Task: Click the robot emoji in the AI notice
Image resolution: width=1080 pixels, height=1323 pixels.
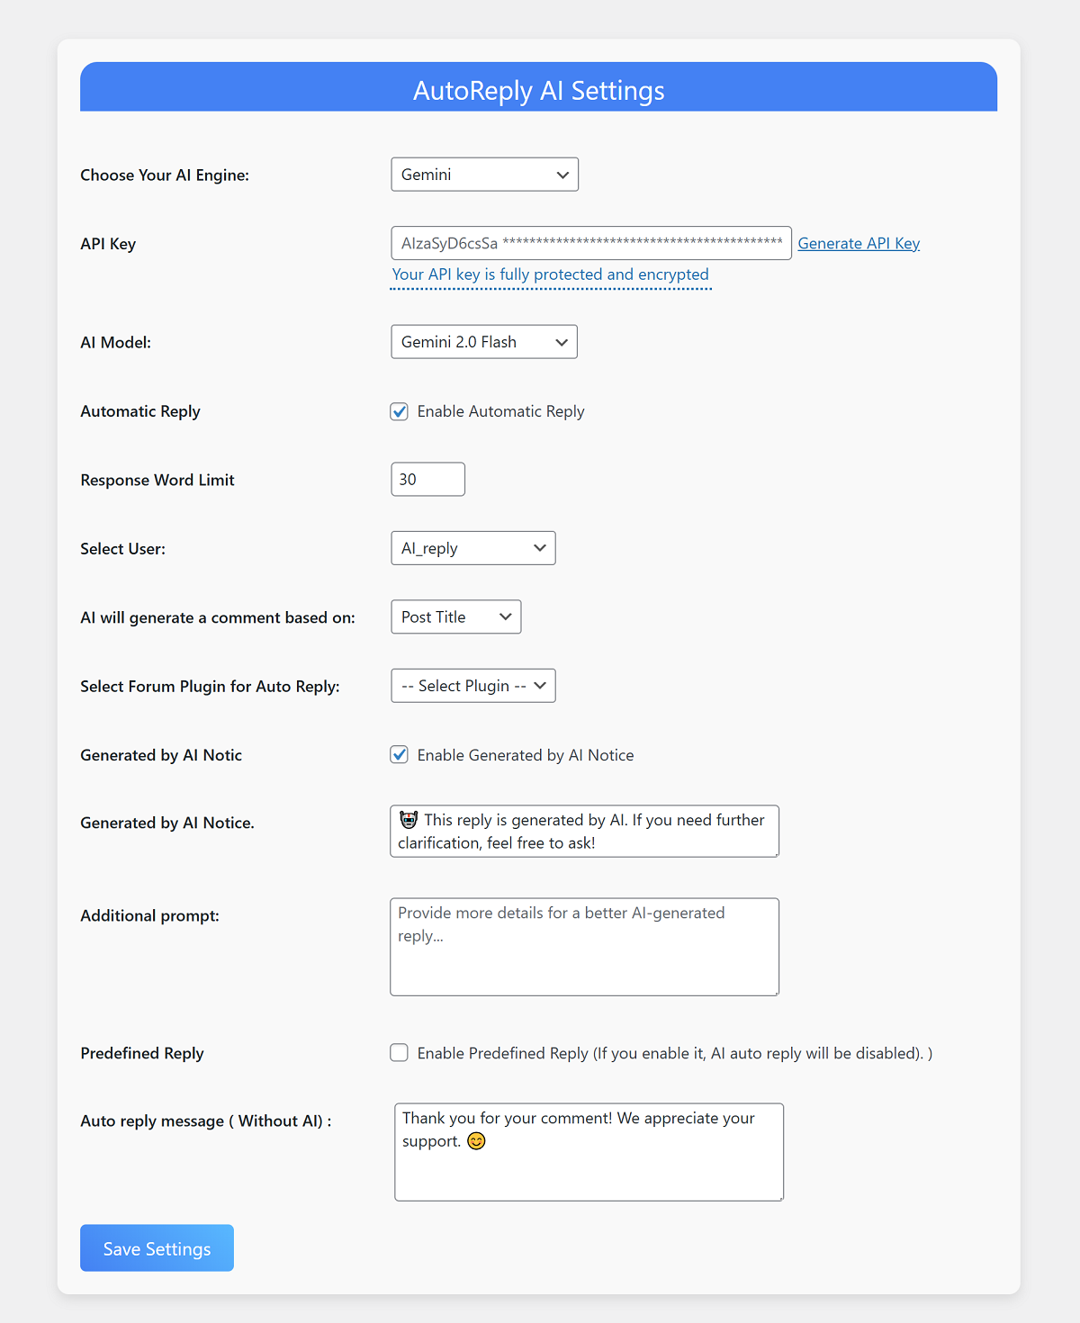Action: click(409, 820)
